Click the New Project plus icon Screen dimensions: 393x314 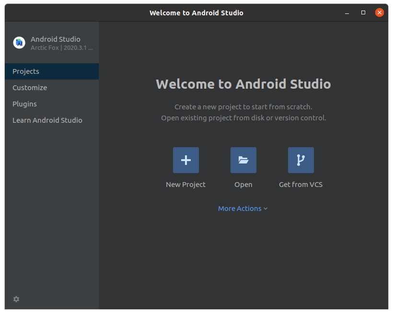point(186,160)
